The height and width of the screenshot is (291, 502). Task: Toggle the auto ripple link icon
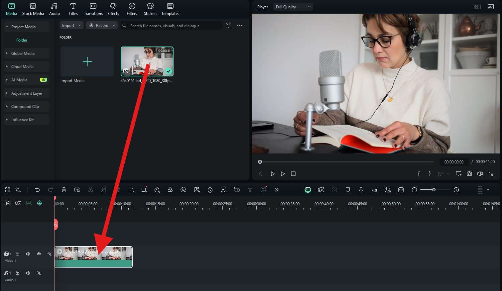point(18,203)
